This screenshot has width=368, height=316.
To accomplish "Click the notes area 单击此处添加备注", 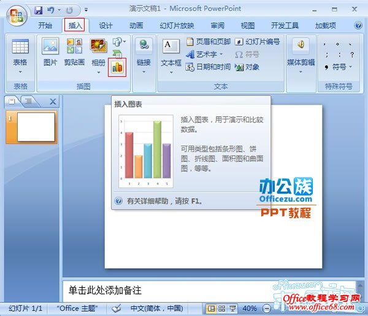I will 105,290.
